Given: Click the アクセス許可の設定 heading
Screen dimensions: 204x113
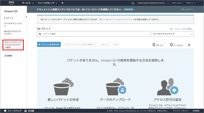Looking at the screenshot, I should coord(168,100).
